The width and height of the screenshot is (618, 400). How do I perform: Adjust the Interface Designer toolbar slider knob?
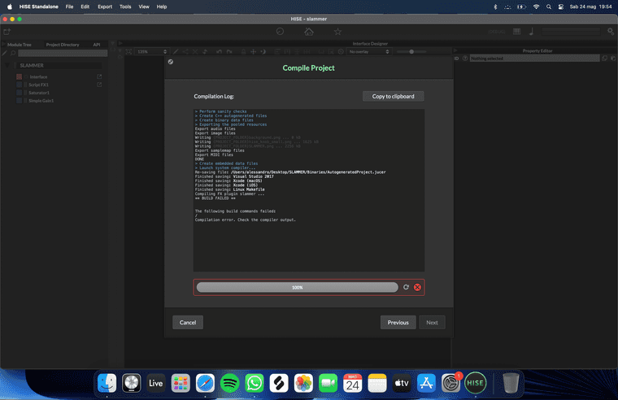411,51
